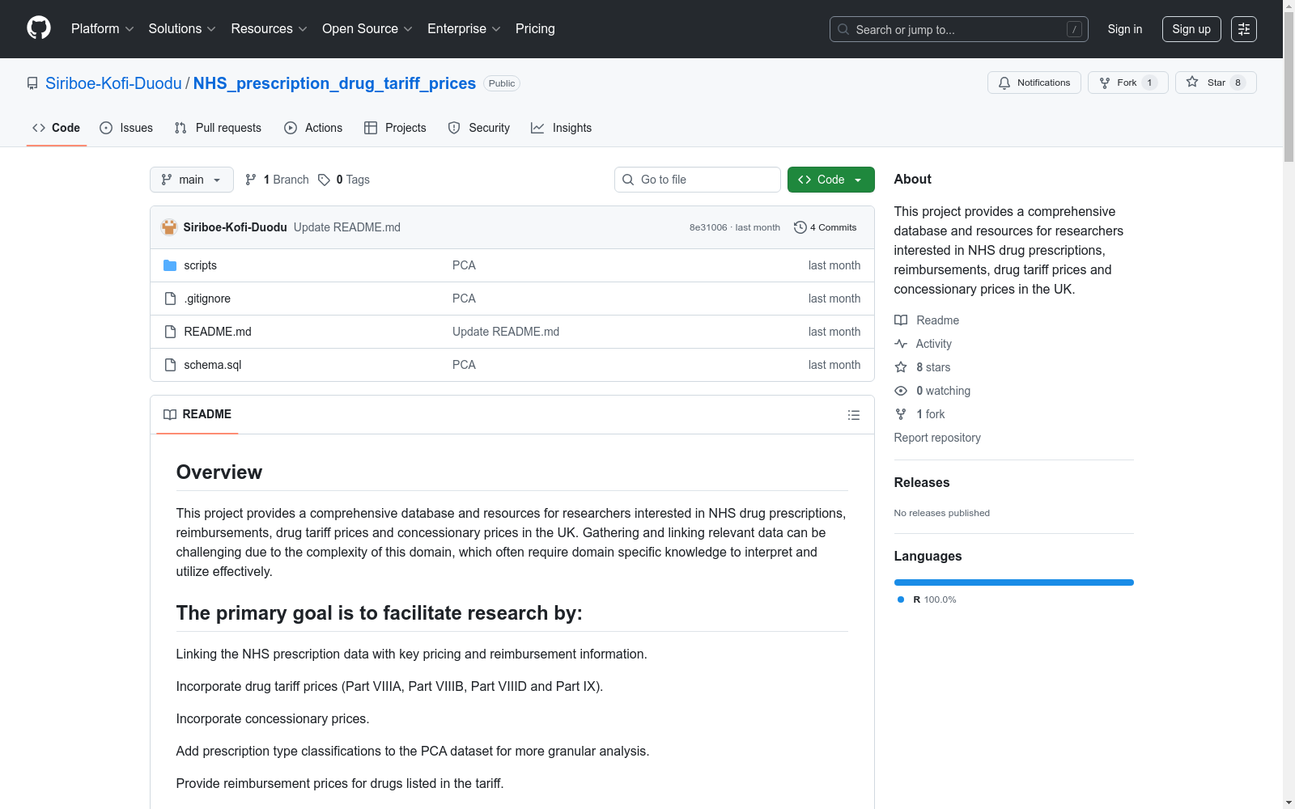The height and width of the screenshot is (809, 1295).
Task: Click the notifications bell icon
Action: point(1004,83)
